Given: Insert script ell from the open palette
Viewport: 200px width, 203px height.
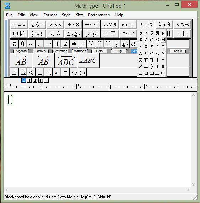Looking at the screenshot, I should pyautogui.click(x=157, y=46).
